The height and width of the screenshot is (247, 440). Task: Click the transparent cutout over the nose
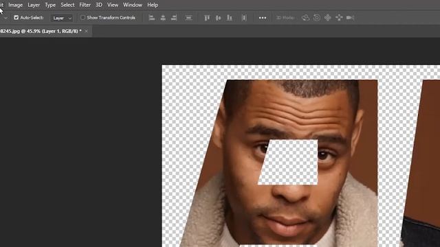tap(288, 163)
